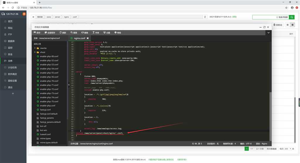Open the 回收站 recycle bin

pyautogui.click(x=278, y=25)
